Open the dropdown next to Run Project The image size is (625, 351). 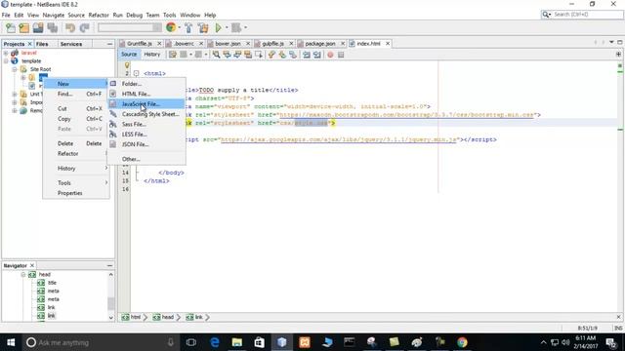(227, 28)
